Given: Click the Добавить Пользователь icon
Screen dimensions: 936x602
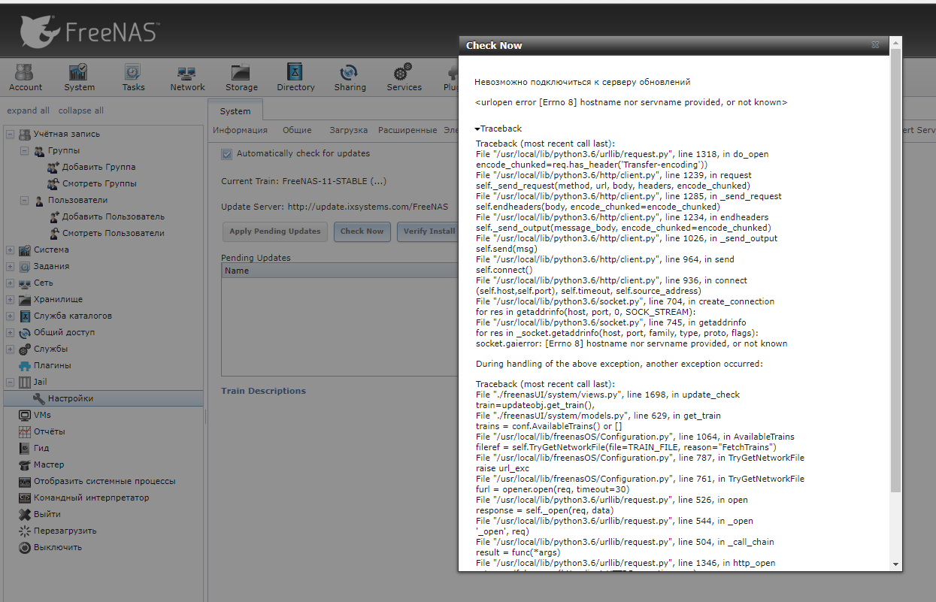Looking at the screenshot, I should 53,216.
